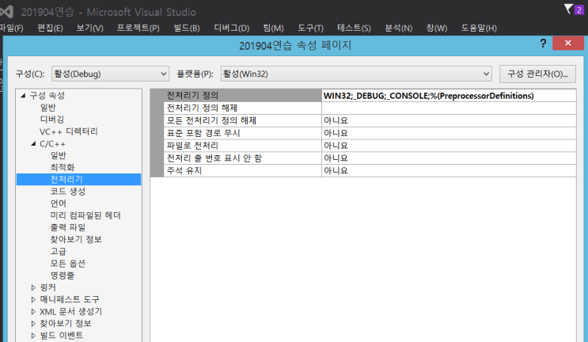This screenshot has height=342, width=588.
Task: Open the notifications flag icon
Action: click(x=568, y=9)
